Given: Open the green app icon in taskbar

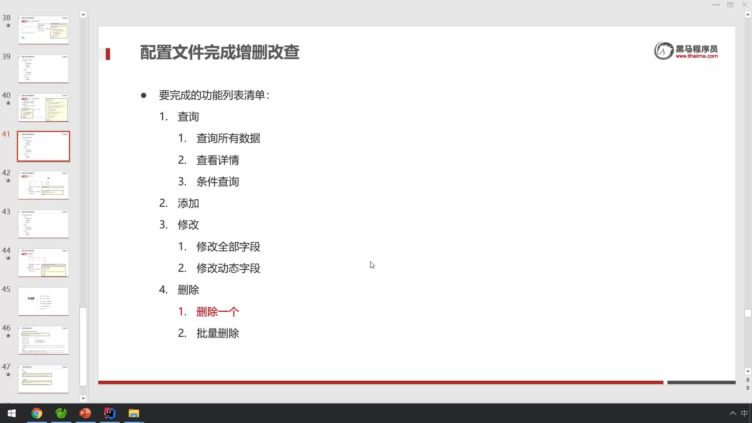Looking at the screenshot, I should click(x=61, y=413).
